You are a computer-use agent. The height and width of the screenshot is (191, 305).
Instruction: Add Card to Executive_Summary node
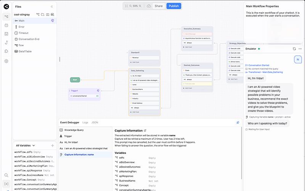coord(188,47)
